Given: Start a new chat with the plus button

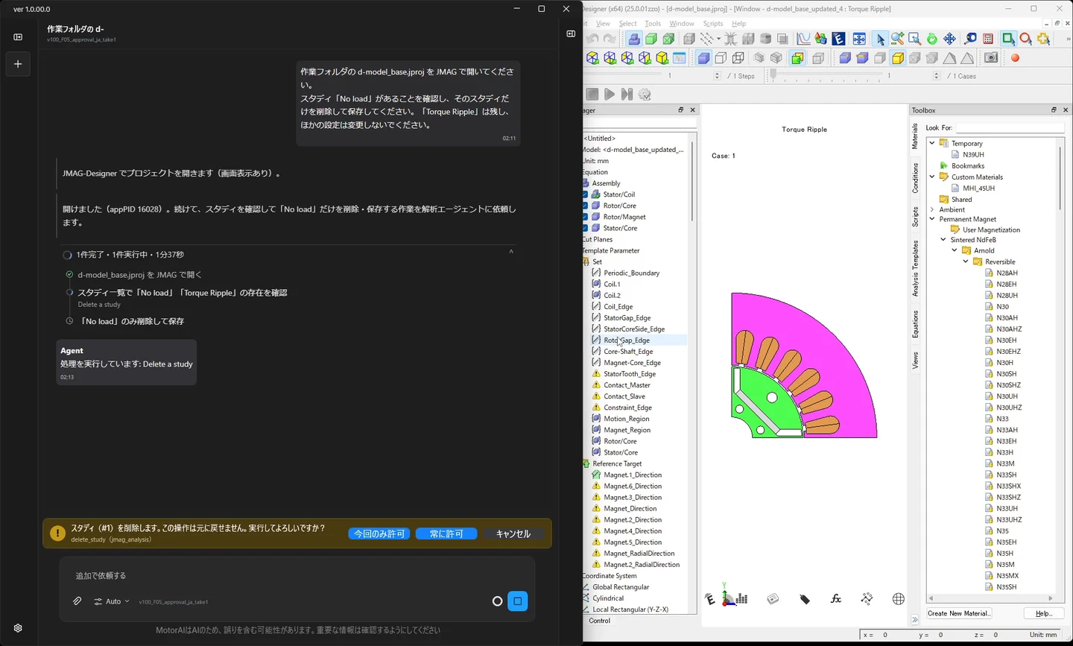Looking at the screenshot, I should [x=18, y=64].
